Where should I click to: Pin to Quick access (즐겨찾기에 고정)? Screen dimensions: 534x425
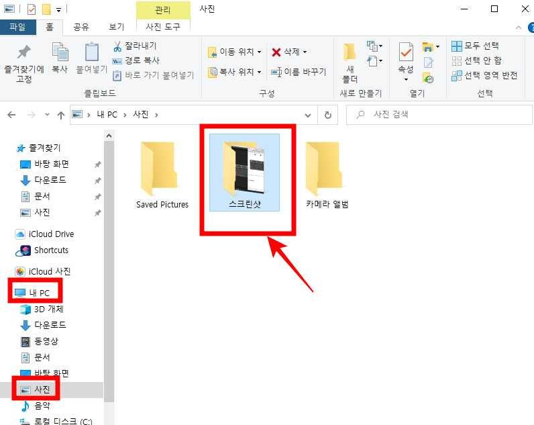tap(24, 63)
